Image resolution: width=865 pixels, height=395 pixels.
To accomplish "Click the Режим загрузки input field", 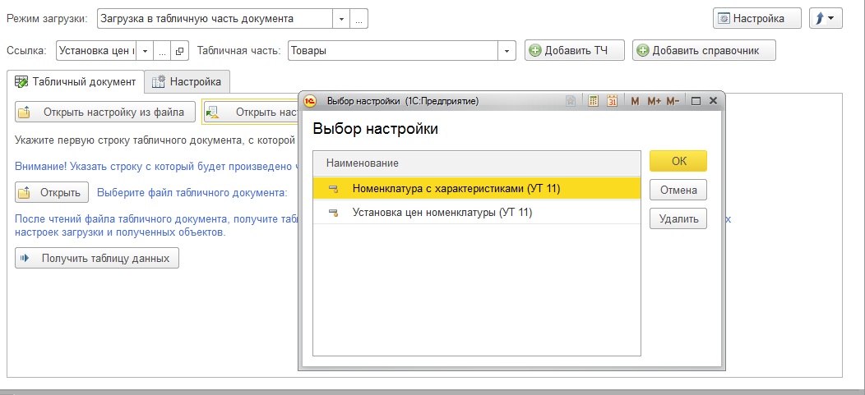I will [215, 19].
